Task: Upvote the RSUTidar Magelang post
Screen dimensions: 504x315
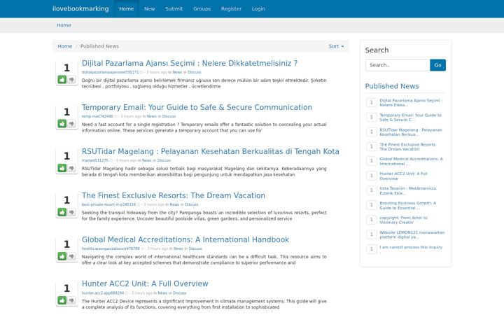Action: click(62, 168)
